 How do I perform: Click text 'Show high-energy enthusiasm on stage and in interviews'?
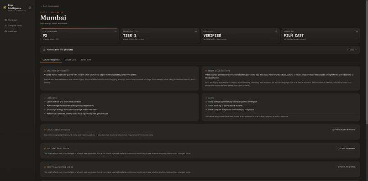72,110
